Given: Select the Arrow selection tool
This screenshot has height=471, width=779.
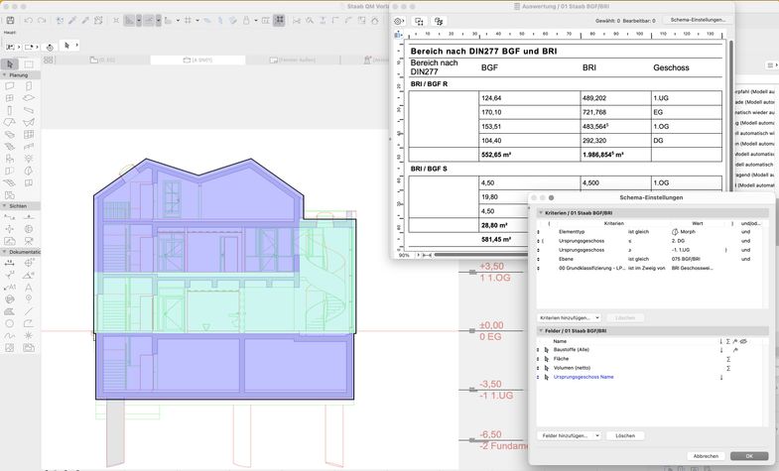Looking at the screenshot, I should [x=10, y=64].
